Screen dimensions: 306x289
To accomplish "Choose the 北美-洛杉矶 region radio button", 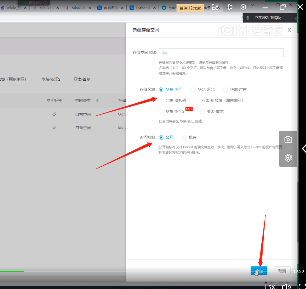I will pos(161,101).
